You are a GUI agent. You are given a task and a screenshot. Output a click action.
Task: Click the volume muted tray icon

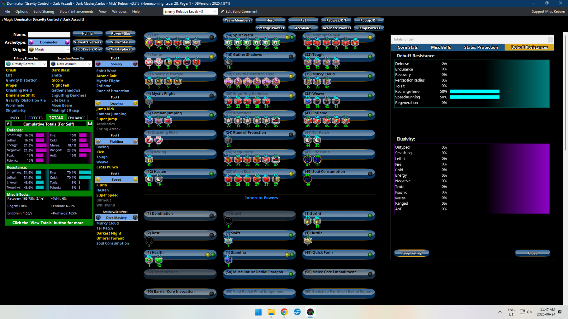tap(530, 312)
